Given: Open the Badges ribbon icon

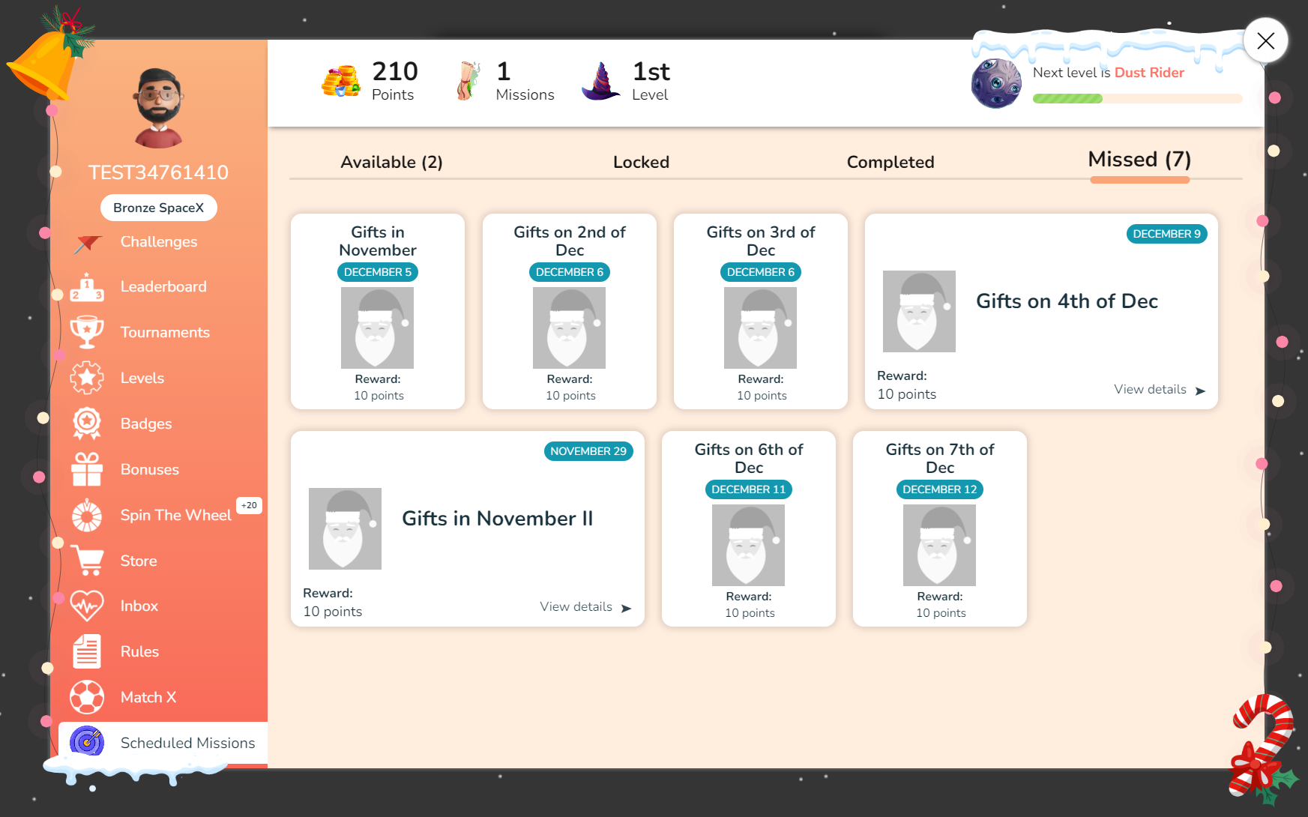Looking at the screenshot, I should pos(87,423).
